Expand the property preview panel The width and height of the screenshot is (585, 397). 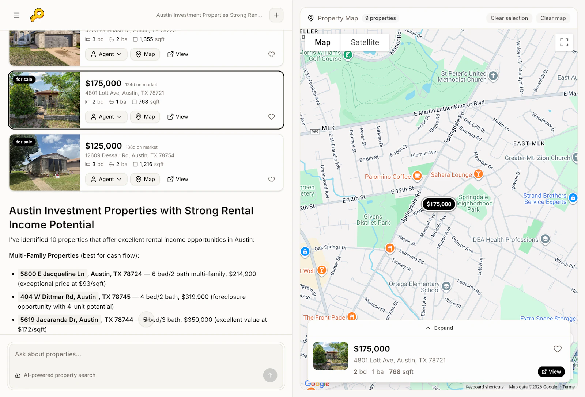coord(439,328)
